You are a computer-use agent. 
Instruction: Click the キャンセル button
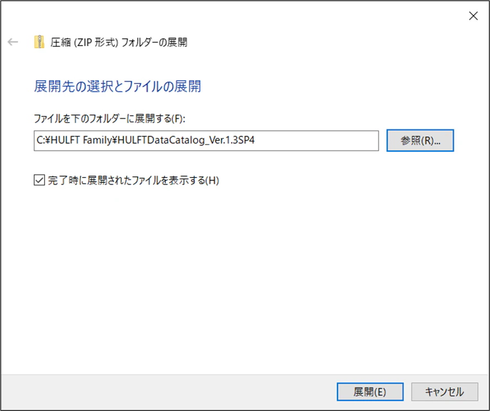pyautogui.click(x=444, y=392)
